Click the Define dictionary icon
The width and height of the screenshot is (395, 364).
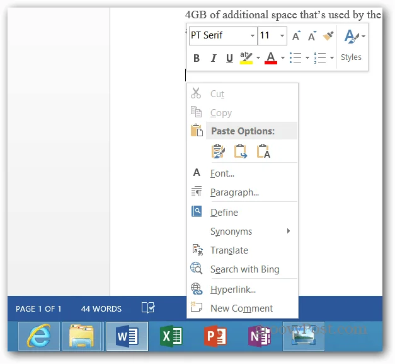point(197,211)
